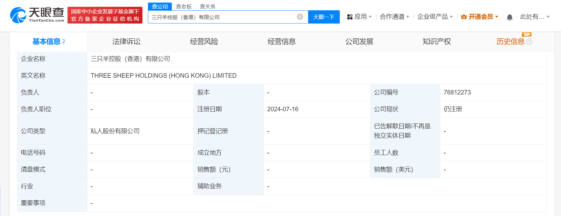Click company name 三只羊控股（香港）有限公司 in table
This screenshot has width=561, height=216.
point(130,59)
